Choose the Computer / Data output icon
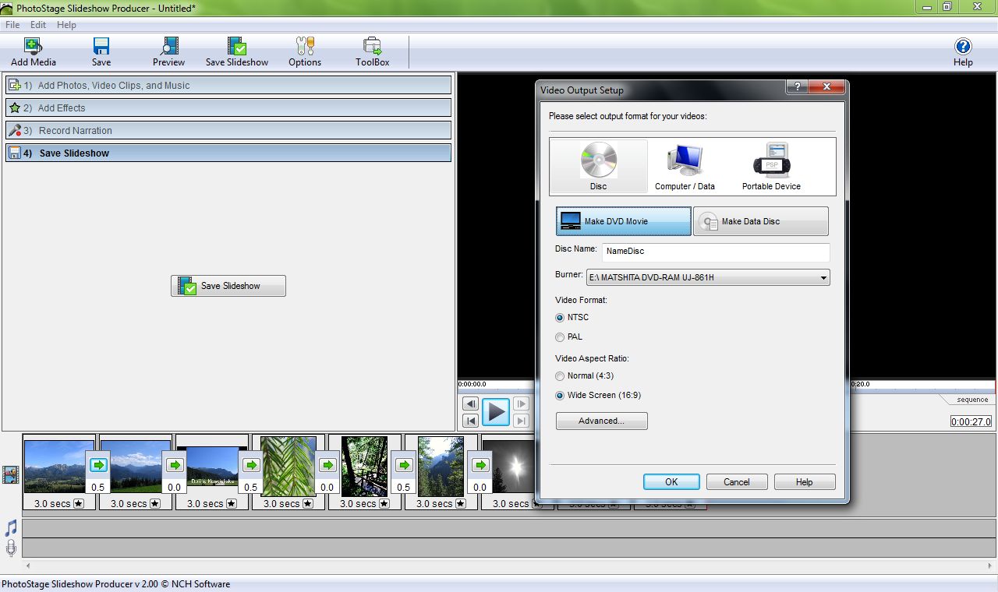Screen dimensions: 998x592 coord(685,166)
